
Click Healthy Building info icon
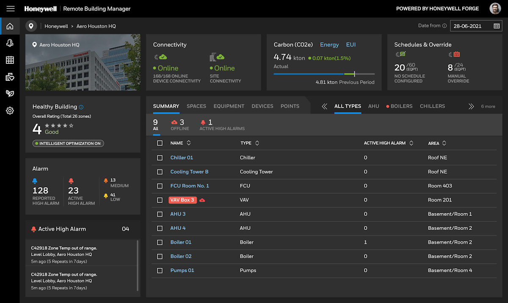[x=81, y=107]
